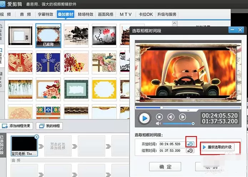Open the 音频 tab
The width and height of the screenshot is (248, 177).
pyautogui.click(x=25, y=14)
